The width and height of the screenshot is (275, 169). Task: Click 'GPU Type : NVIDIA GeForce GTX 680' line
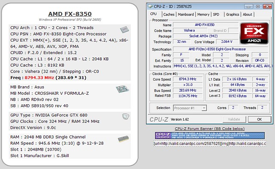click(x=49, y=115)
